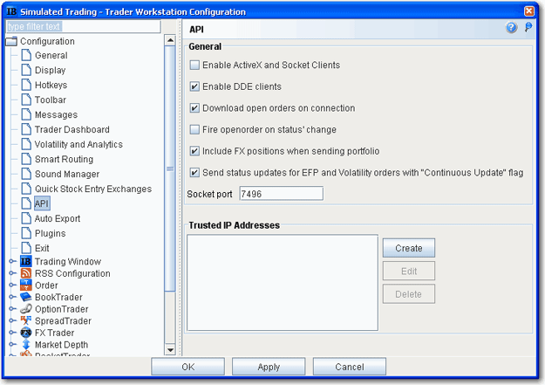Click the FX Trader globe icon
Image resolution: width=545 pixels, height=385 pixels.
[26, 333]
